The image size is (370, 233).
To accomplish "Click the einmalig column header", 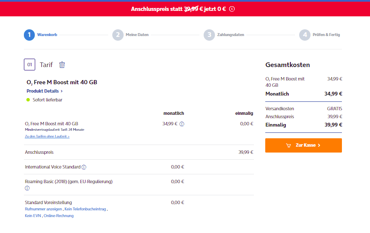I will (x=244, y=114).
